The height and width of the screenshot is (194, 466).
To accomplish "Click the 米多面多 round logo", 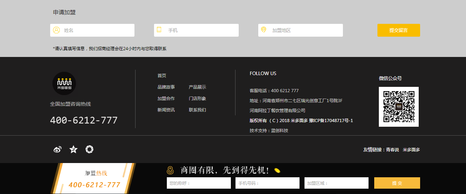I will pyautogui.click(x=64, y=83).
